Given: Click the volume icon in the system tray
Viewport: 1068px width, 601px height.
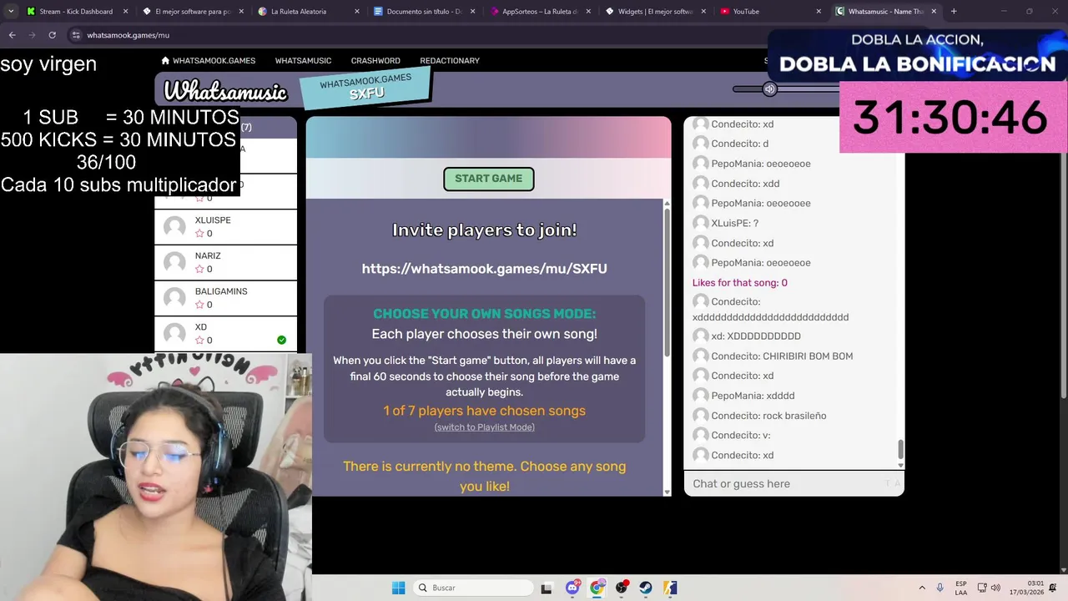Looking at the screenshot, I should click(995, 588).
